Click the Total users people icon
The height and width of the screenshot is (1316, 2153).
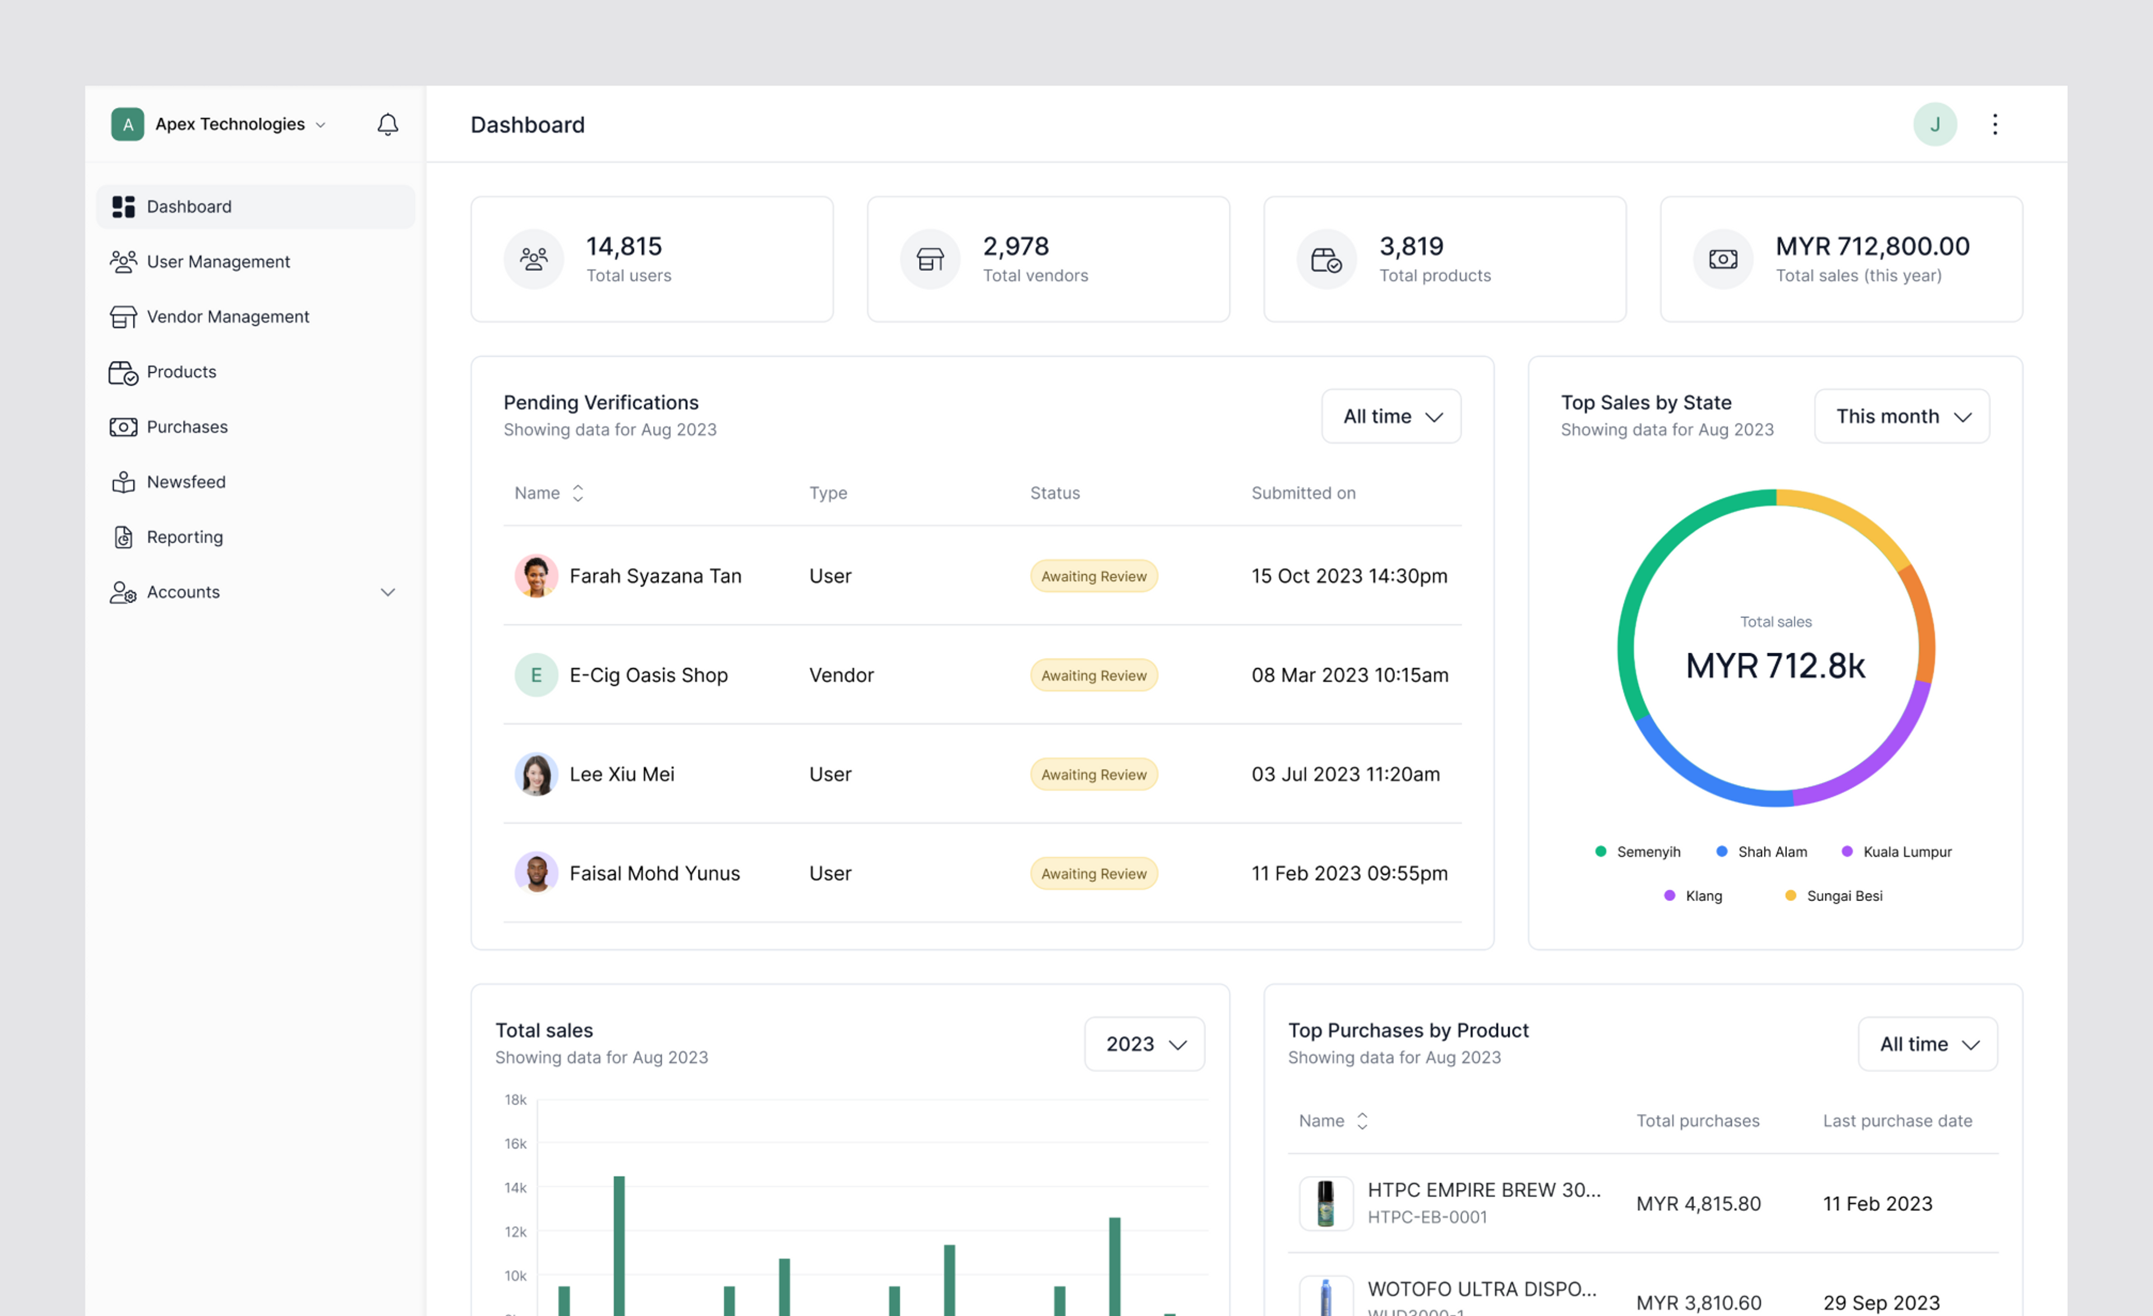tap(533, 258)
